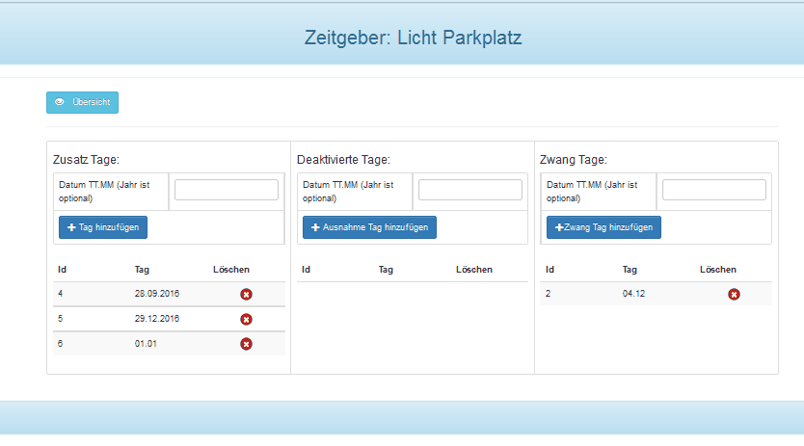
Task: Select the 29.12.2016 date cell
Action: (x=157, y=318)
